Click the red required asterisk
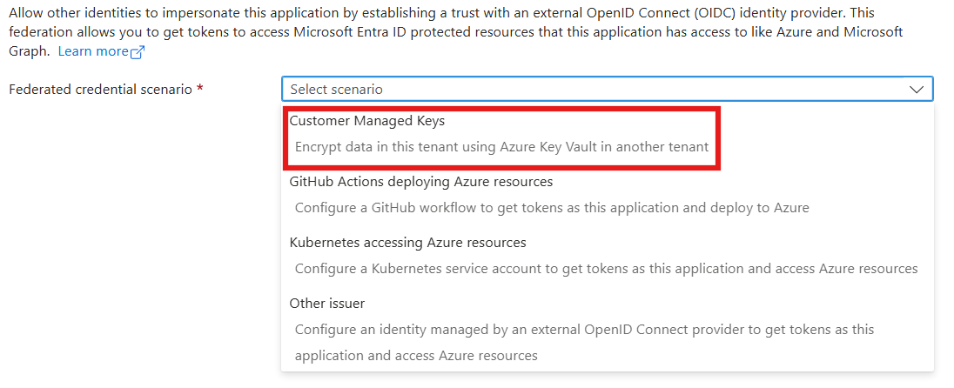 [200, 89]
